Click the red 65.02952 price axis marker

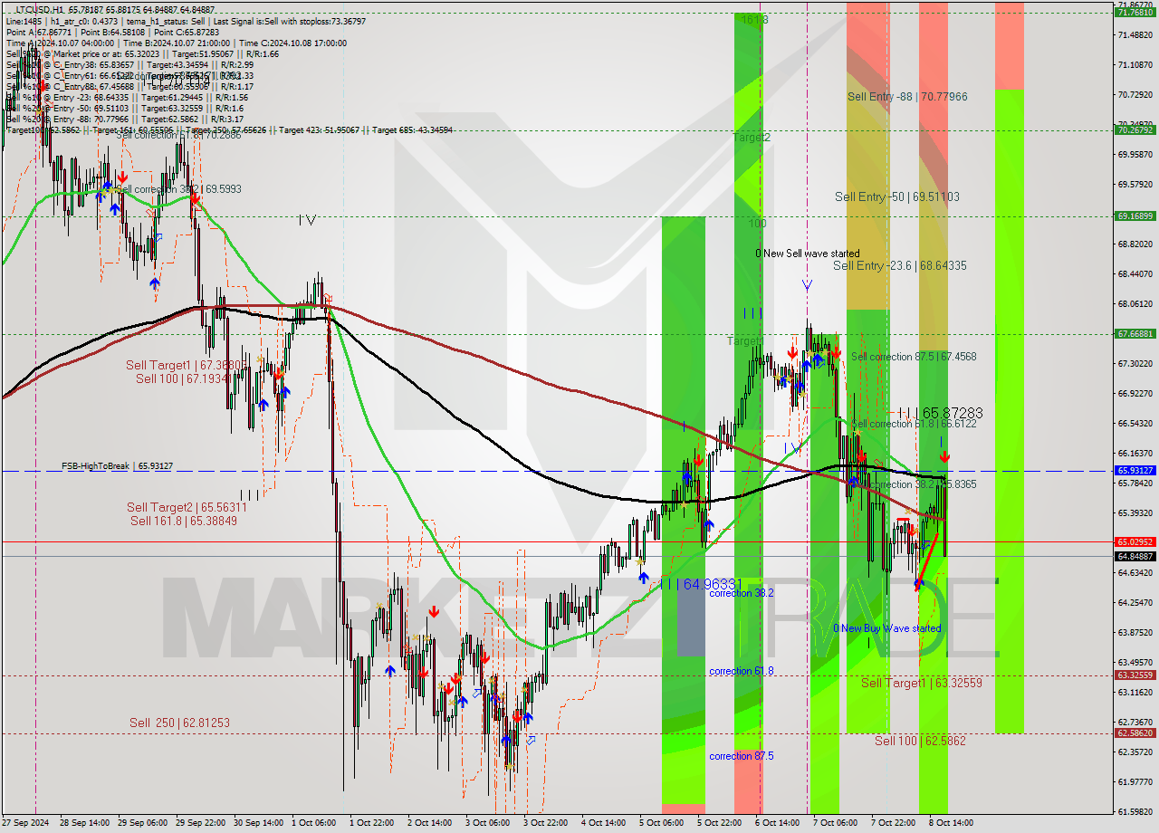coord(1135,541)
